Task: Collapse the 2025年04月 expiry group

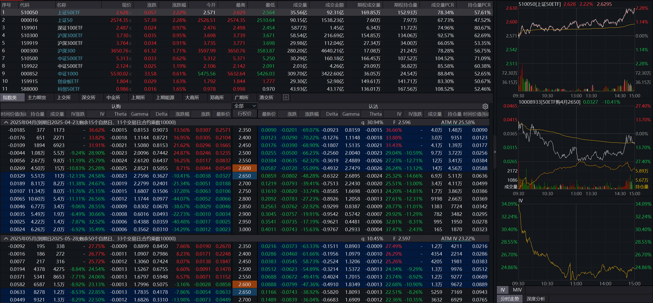Action: point(6,123)
